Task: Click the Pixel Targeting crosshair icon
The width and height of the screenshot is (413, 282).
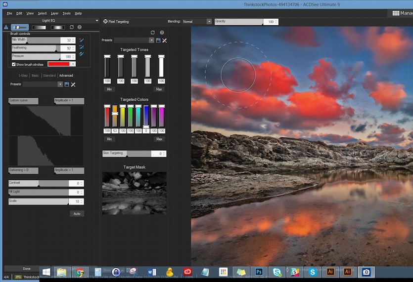Action: 105,21
